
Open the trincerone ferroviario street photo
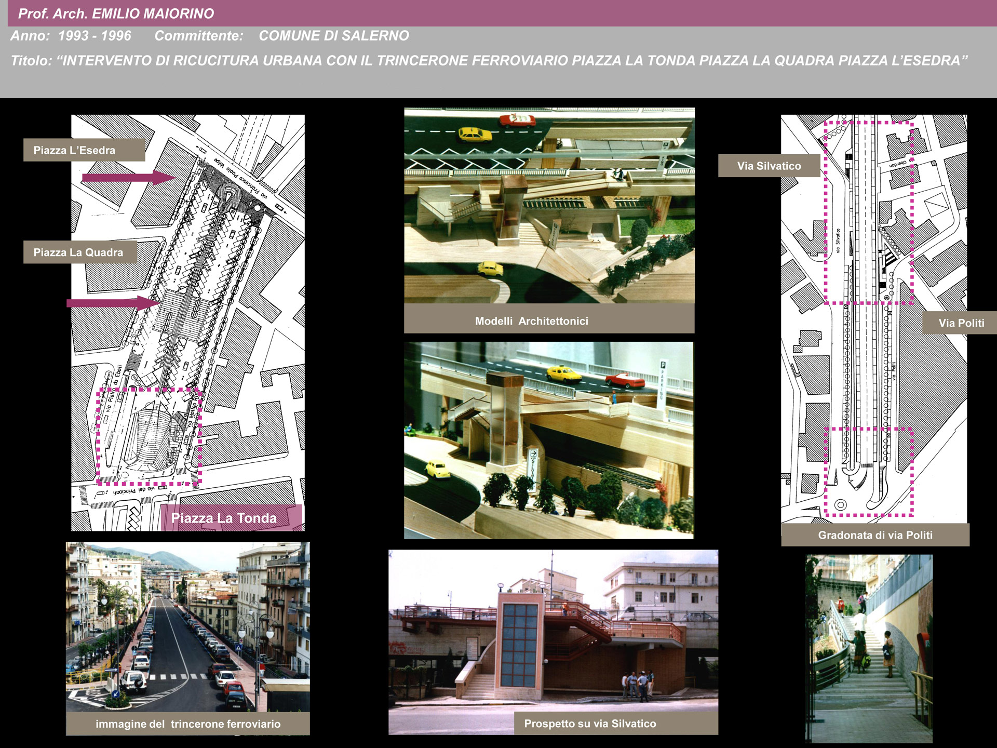187,626
